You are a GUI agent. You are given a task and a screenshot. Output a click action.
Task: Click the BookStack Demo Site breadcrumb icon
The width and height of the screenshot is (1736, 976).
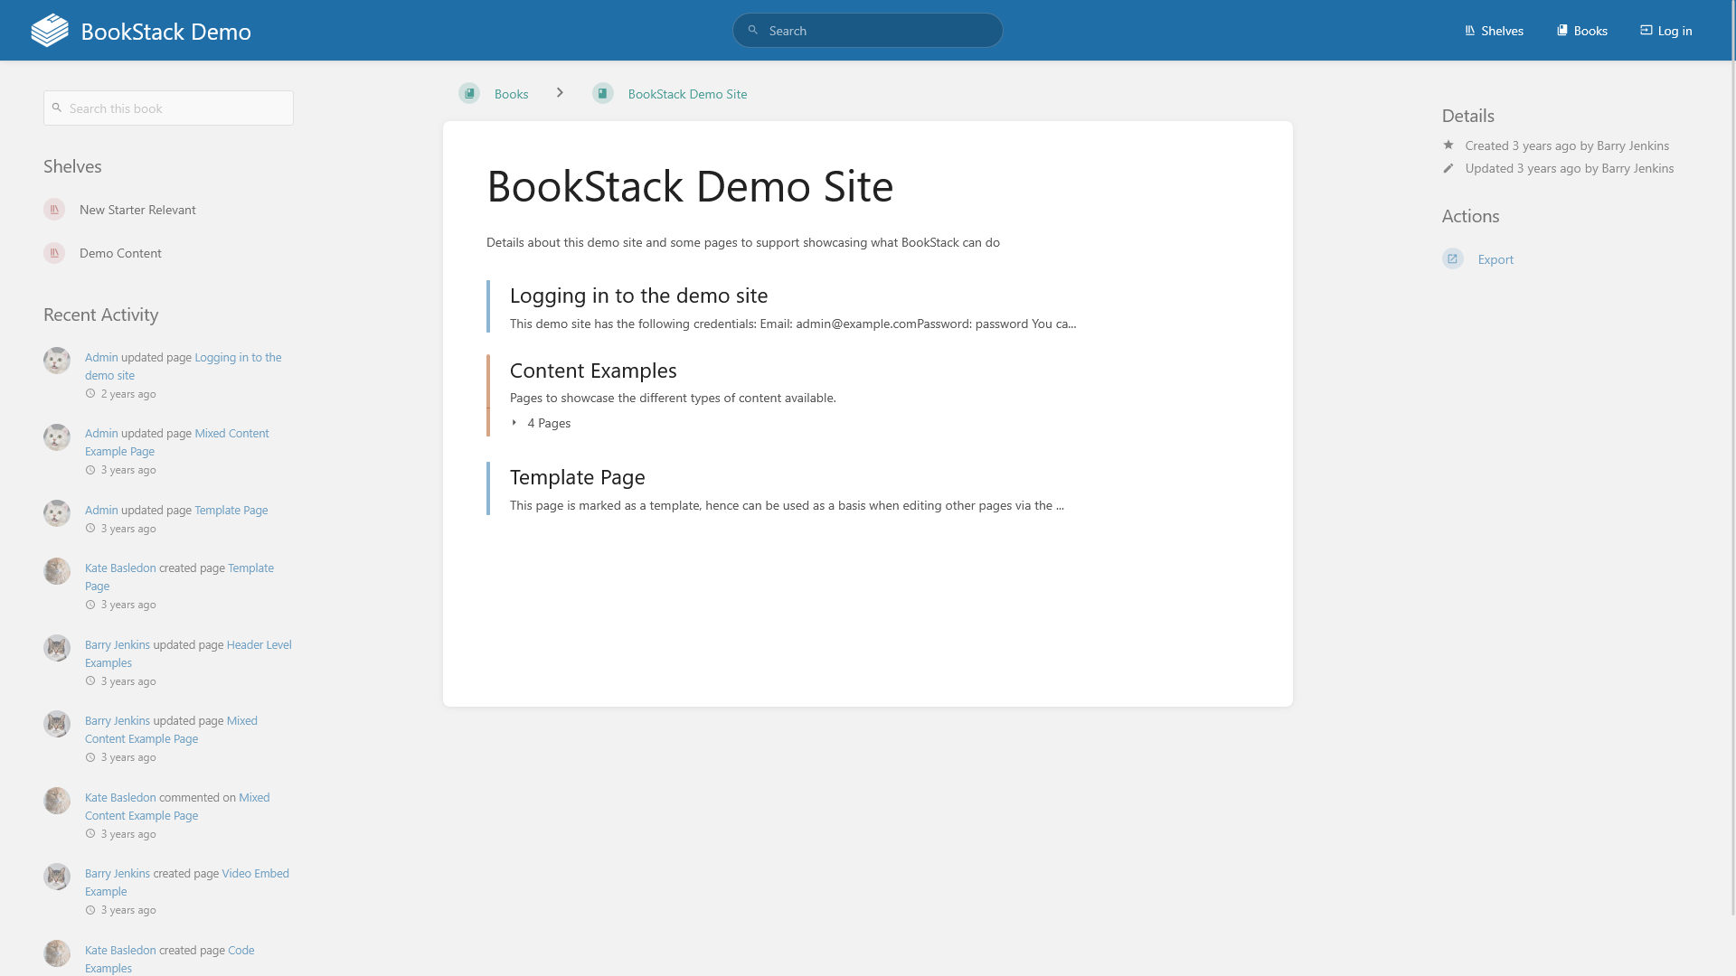pyautogui.click(x=603, y=94)
